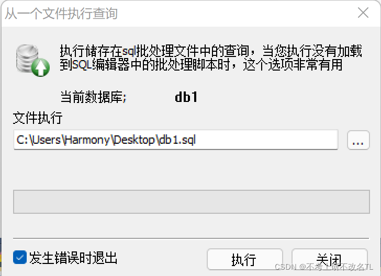
Task: Click the bold db1 database name
Action: pos(186,97)
